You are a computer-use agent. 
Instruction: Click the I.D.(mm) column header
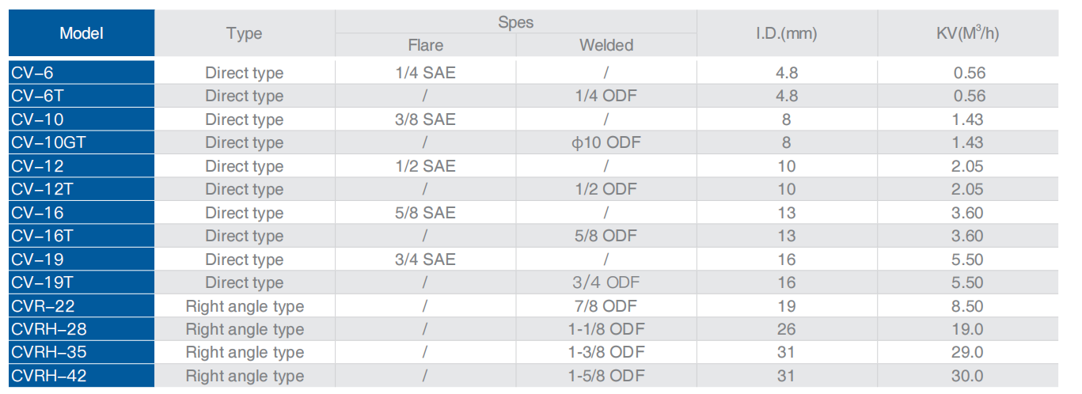pyautogui.click(x=786, y=34)
